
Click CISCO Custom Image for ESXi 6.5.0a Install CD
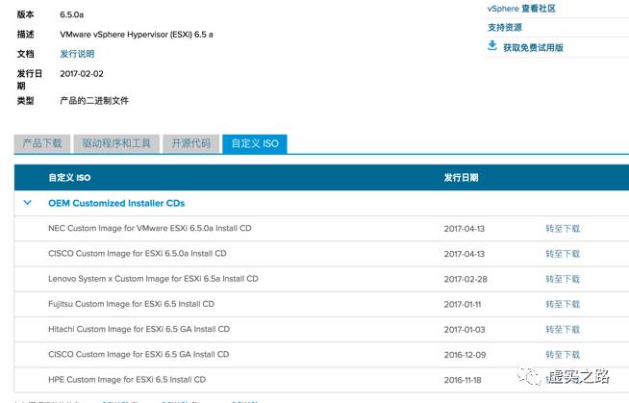138,253
